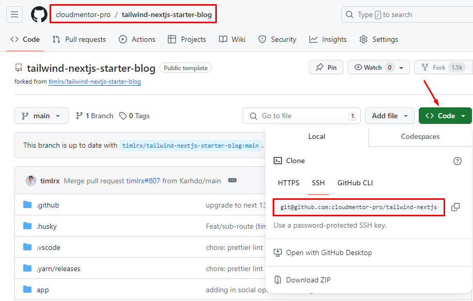This screenshot has height=301, width=473.
Task: Pin the repository with Pin button
Action: coord(326,67)
